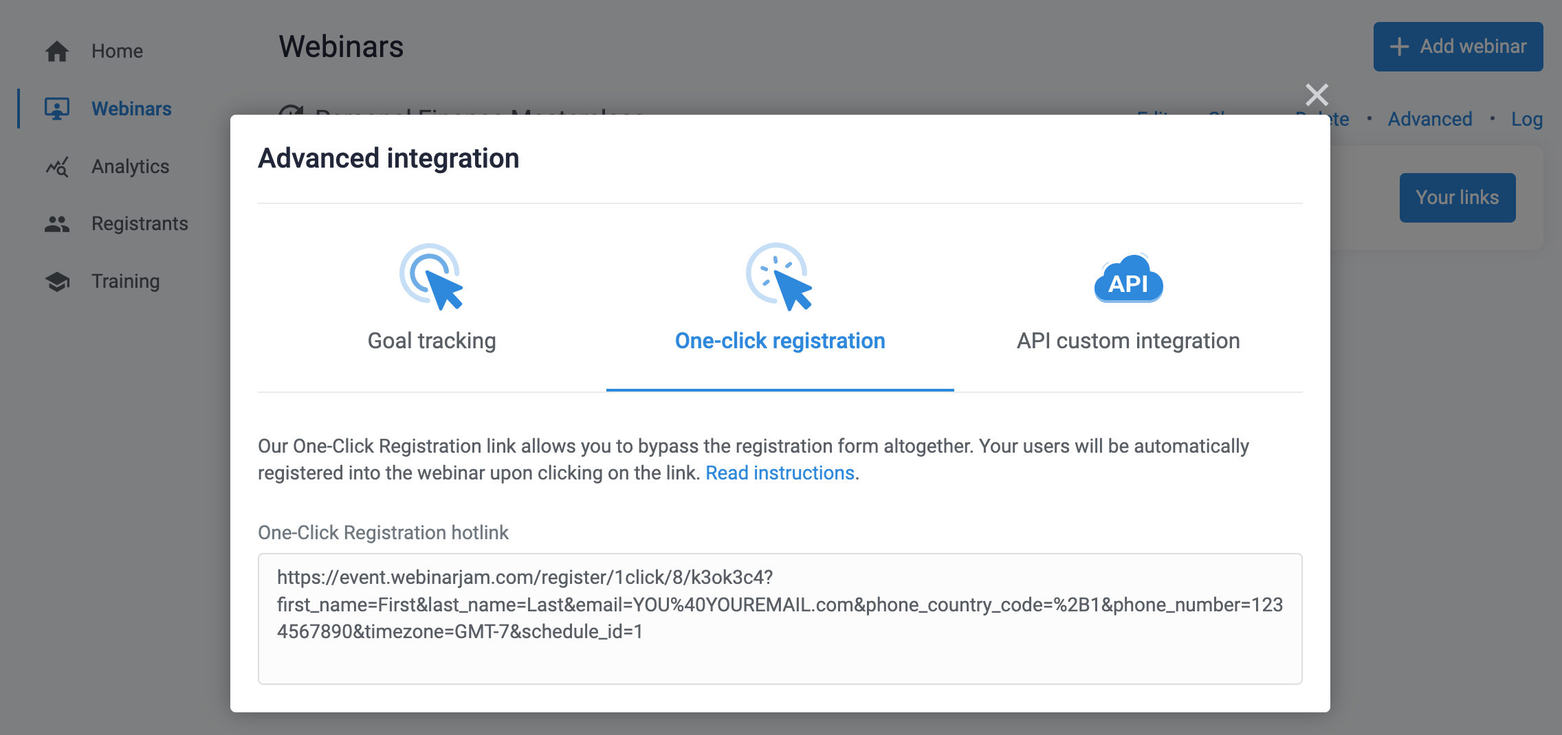
Task: Click the API cloud icon
Action: [x=1127, y=280]
